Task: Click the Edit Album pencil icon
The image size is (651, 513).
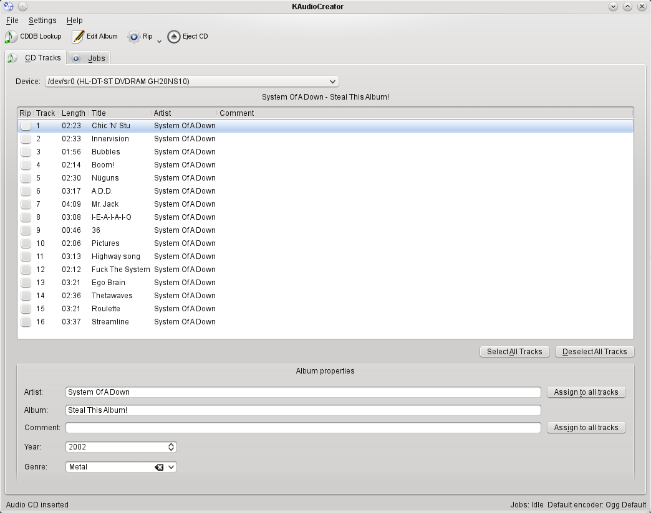Action: pos(78,37)
